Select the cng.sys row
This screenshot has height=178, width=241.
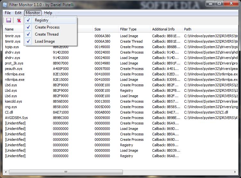tap(120, 107)
